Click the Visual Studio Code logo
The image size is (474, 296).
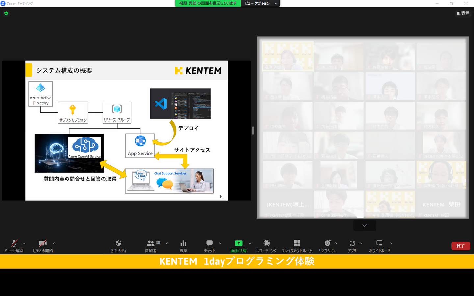coord(161,104)
